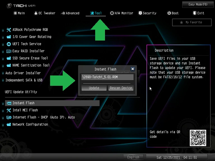
Task: Close the Instant Flash dialog
Action: 133,69
